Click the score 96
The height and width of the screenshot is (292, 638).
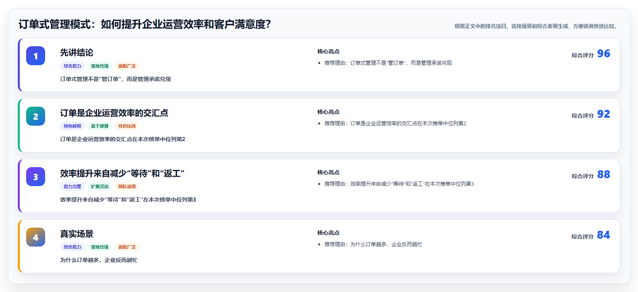tap(604, 53)
